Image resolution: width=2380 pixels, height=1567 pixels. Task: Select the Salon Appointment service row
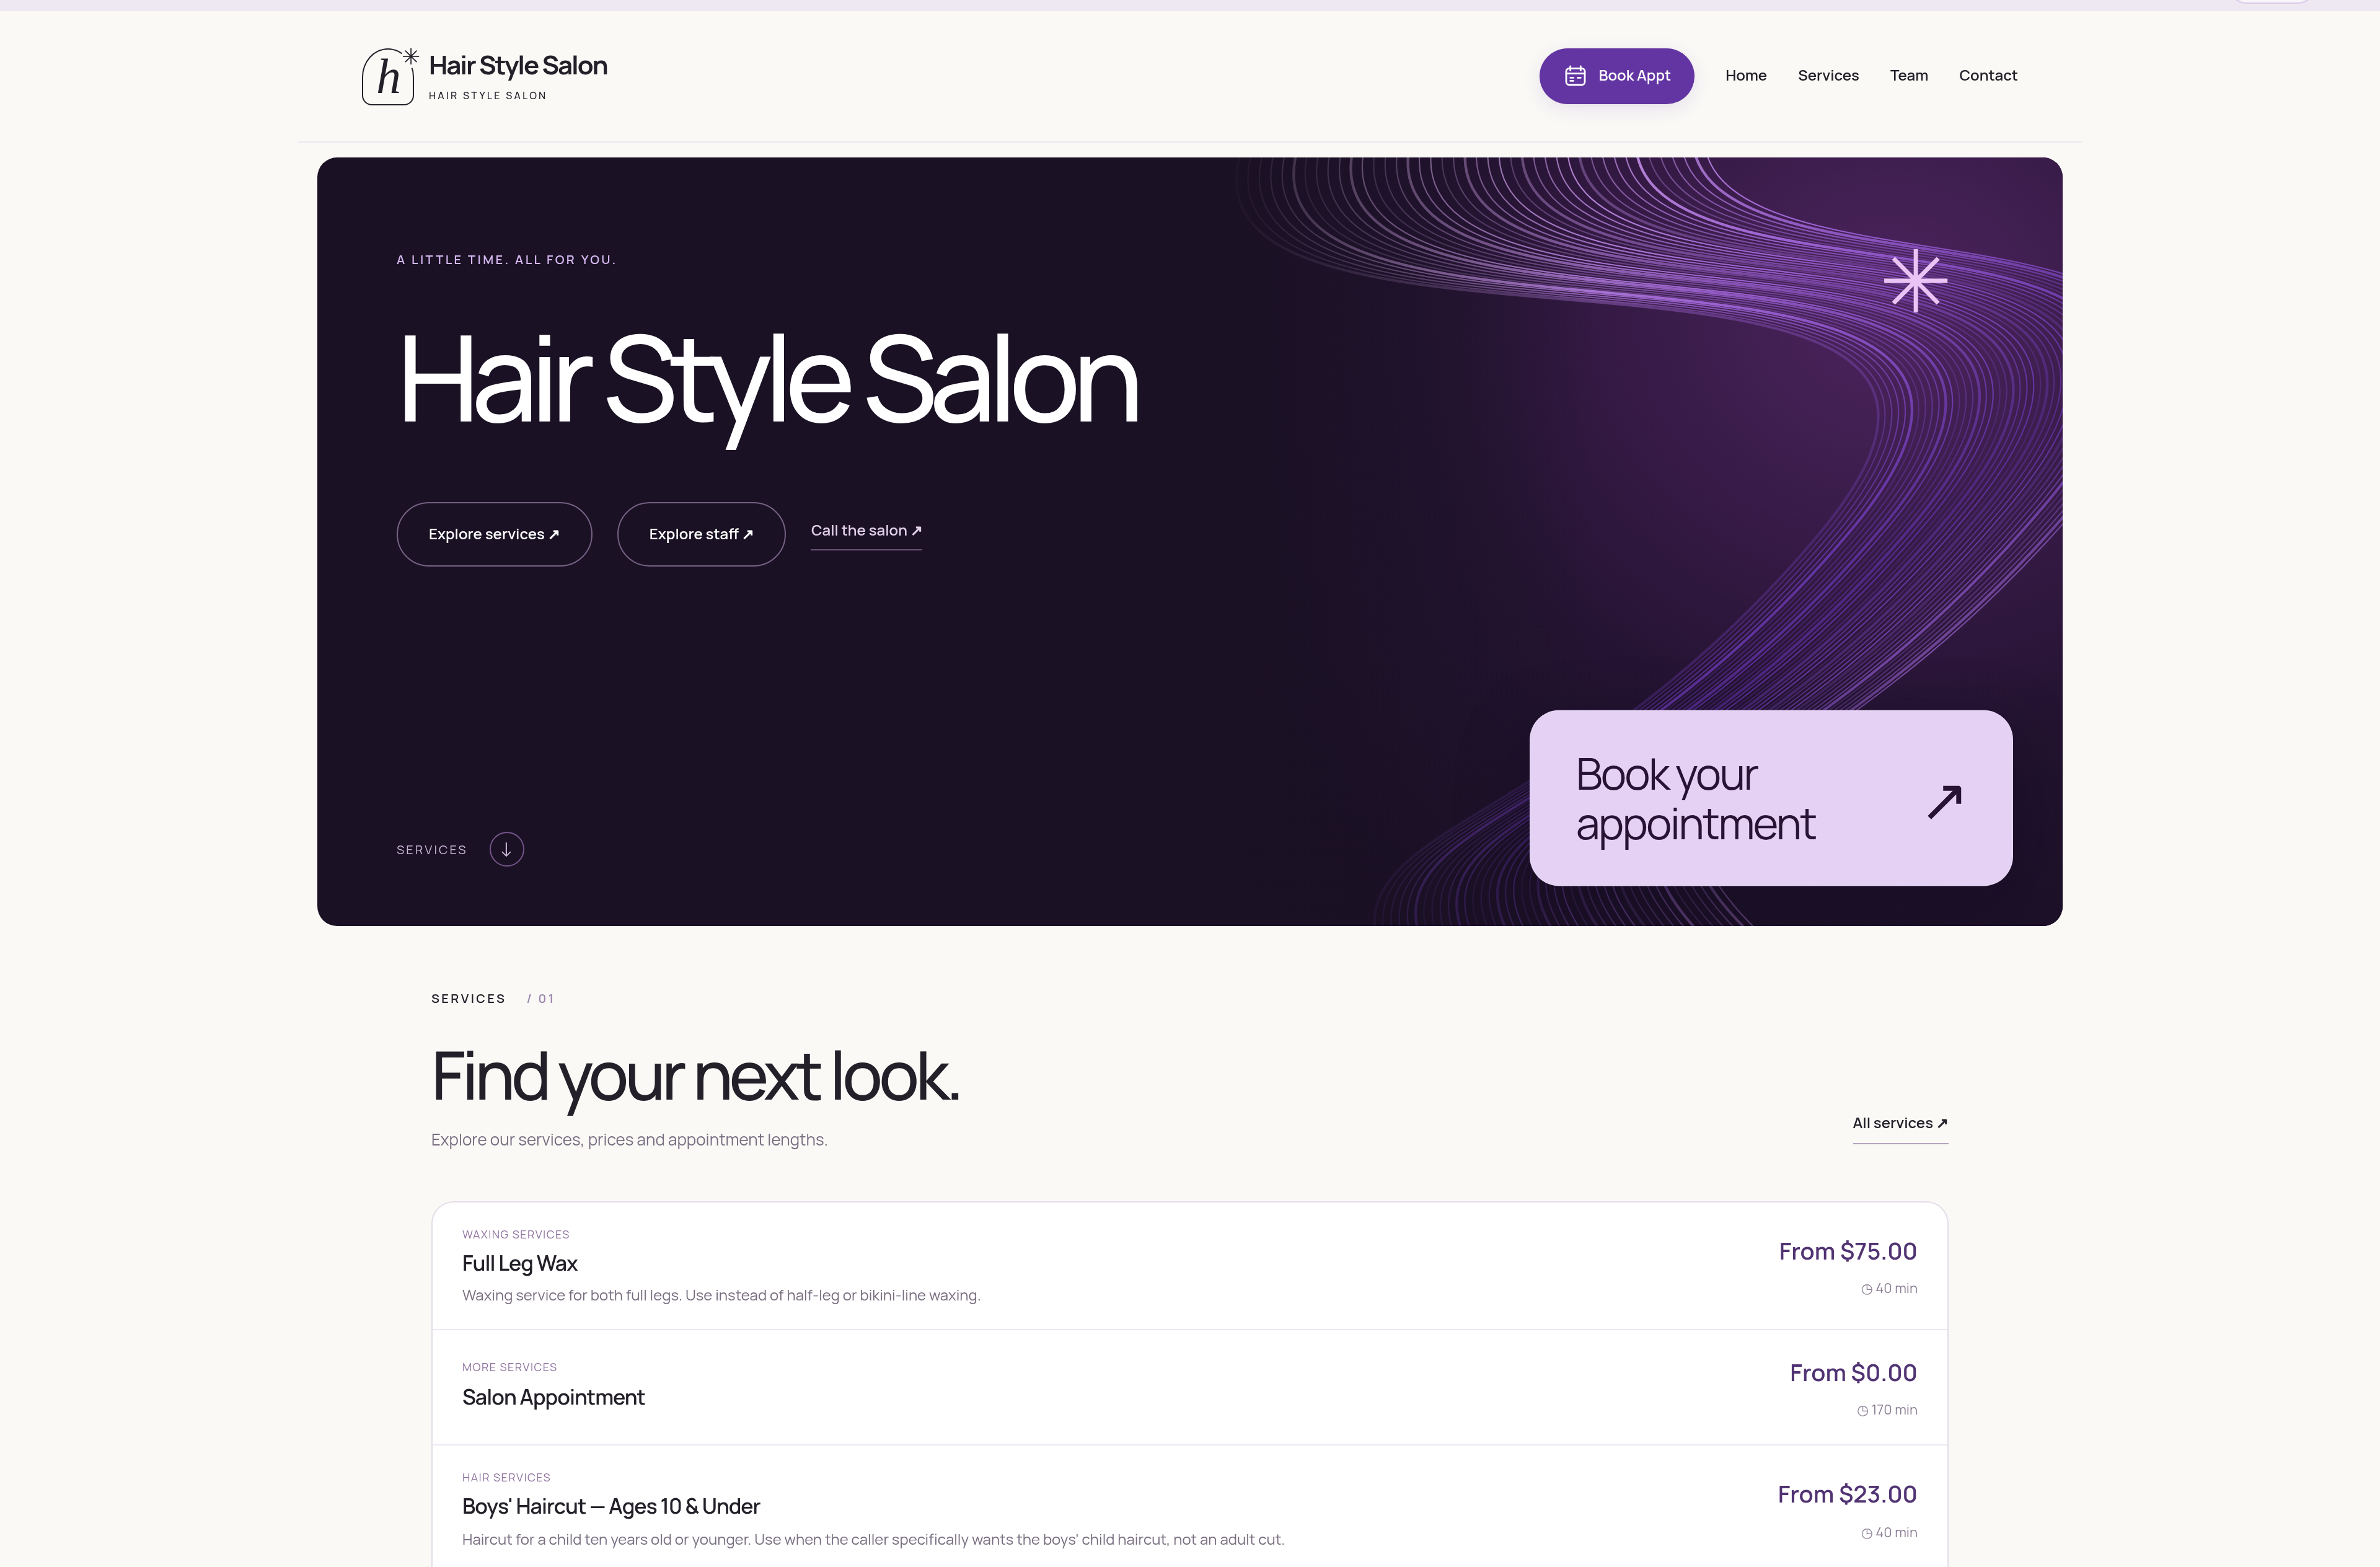point(1189,1387)
